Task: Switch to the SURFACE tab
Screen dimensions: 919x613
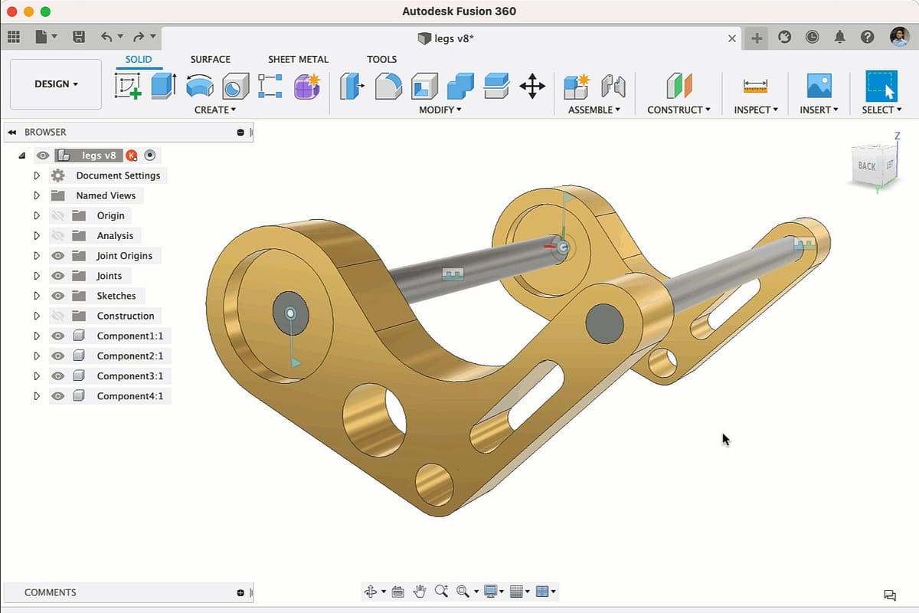Action: tap(210, 59)
